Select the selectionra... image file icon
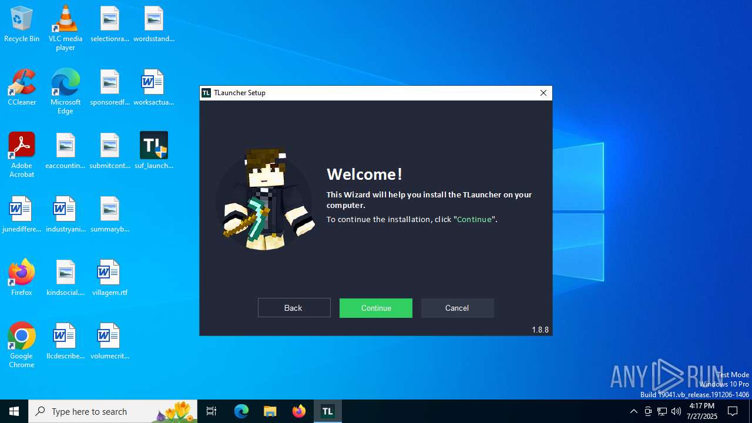This screenshot has height=423, width=752. 110,24
